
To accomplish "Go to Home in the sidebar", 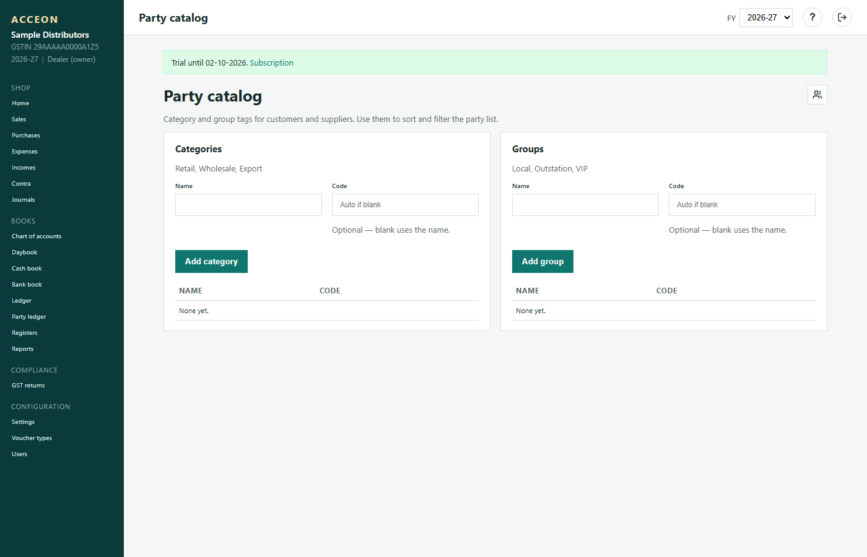I will (20, 103).
